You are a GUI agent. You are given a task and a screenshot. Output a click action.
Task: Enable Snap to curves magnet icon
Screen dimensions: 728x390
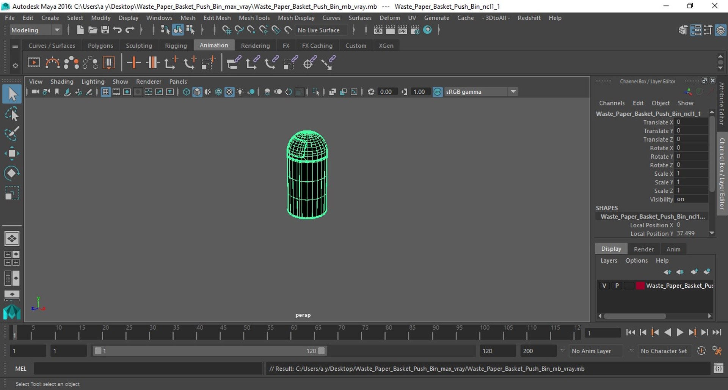click(x=239, y=30)
